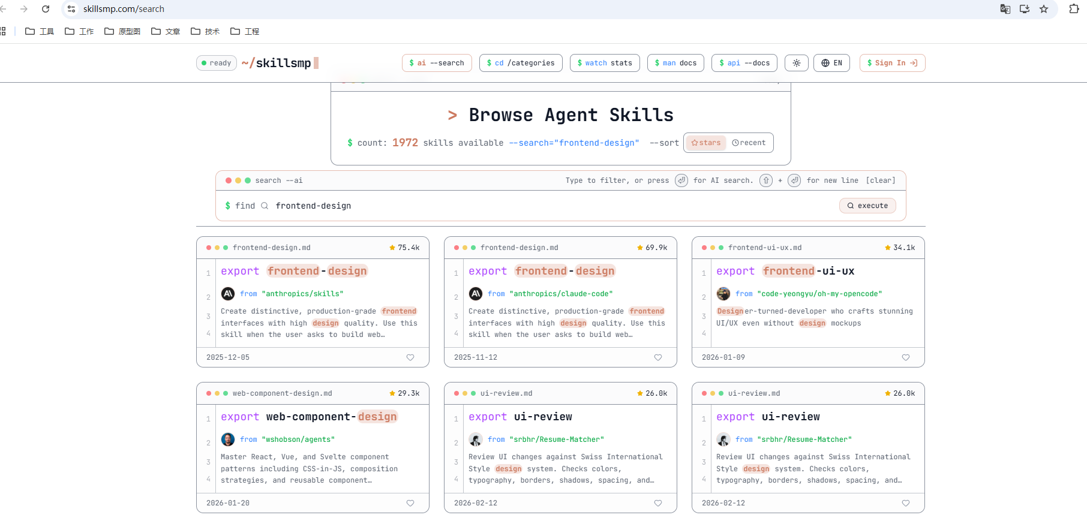Click the anthropics/skills avatar logo
Screen dimensions: 1087x527
click(228, 294)
